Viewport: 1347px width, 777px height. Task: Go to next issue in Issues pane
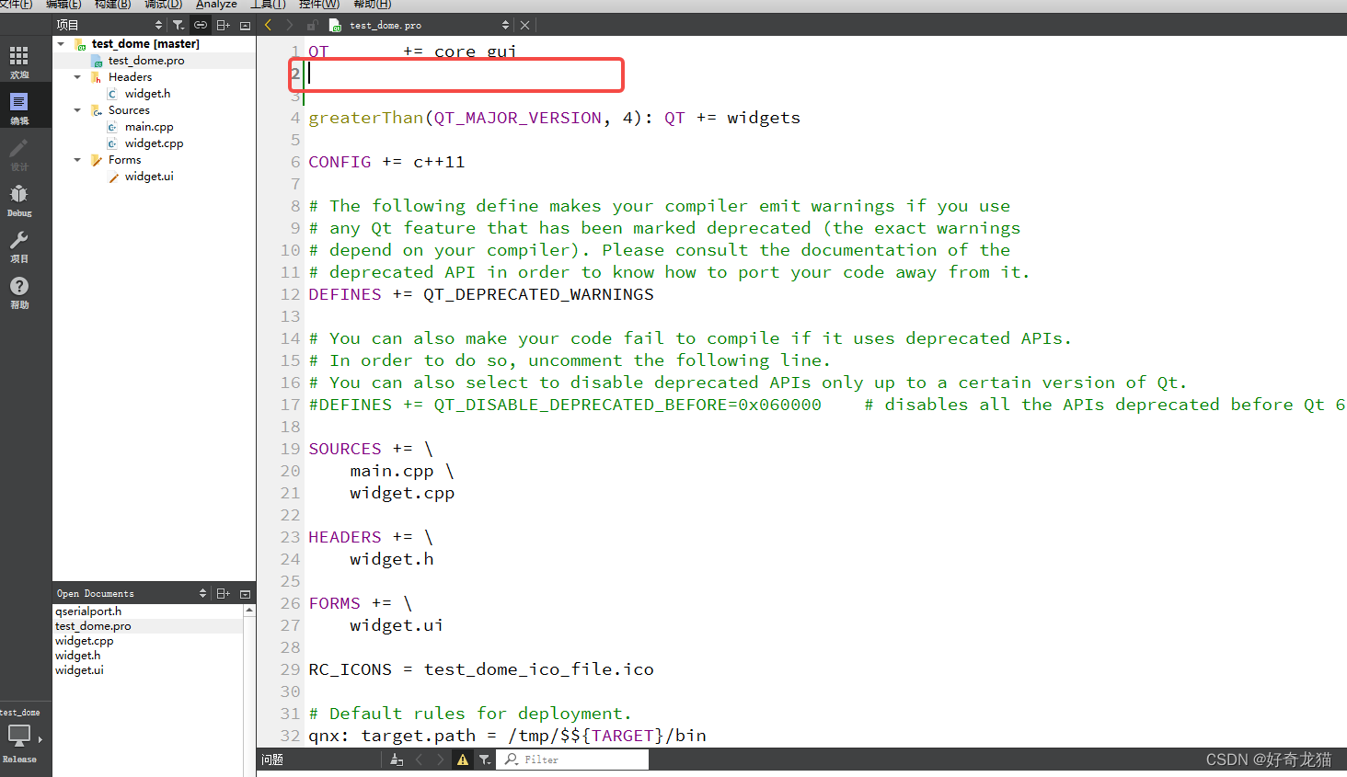(x=440, y=760)
